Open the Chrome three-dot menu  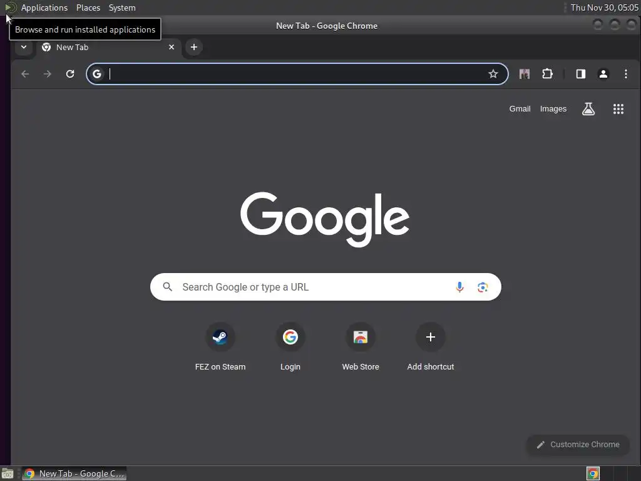(x=625, y=74)
